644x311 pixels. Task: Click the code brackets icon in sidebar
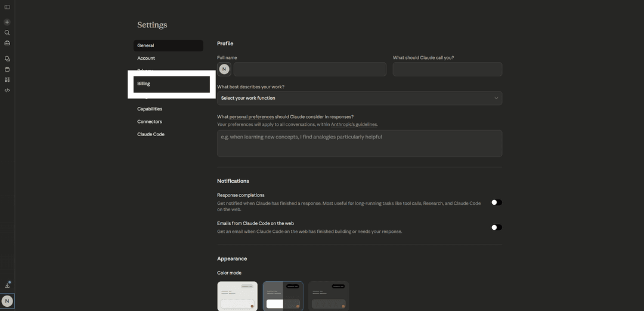click(7, 90)
